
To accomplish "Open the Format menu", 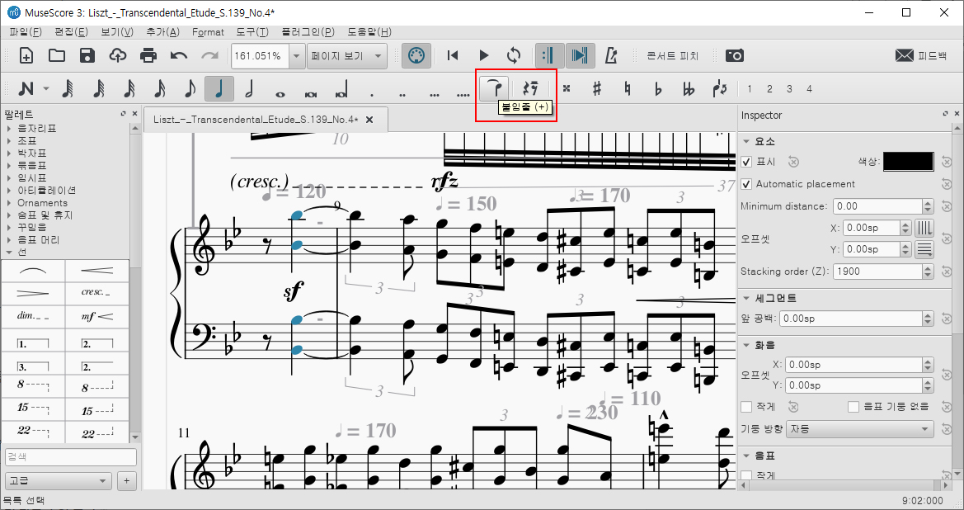I will pos(208,32).
